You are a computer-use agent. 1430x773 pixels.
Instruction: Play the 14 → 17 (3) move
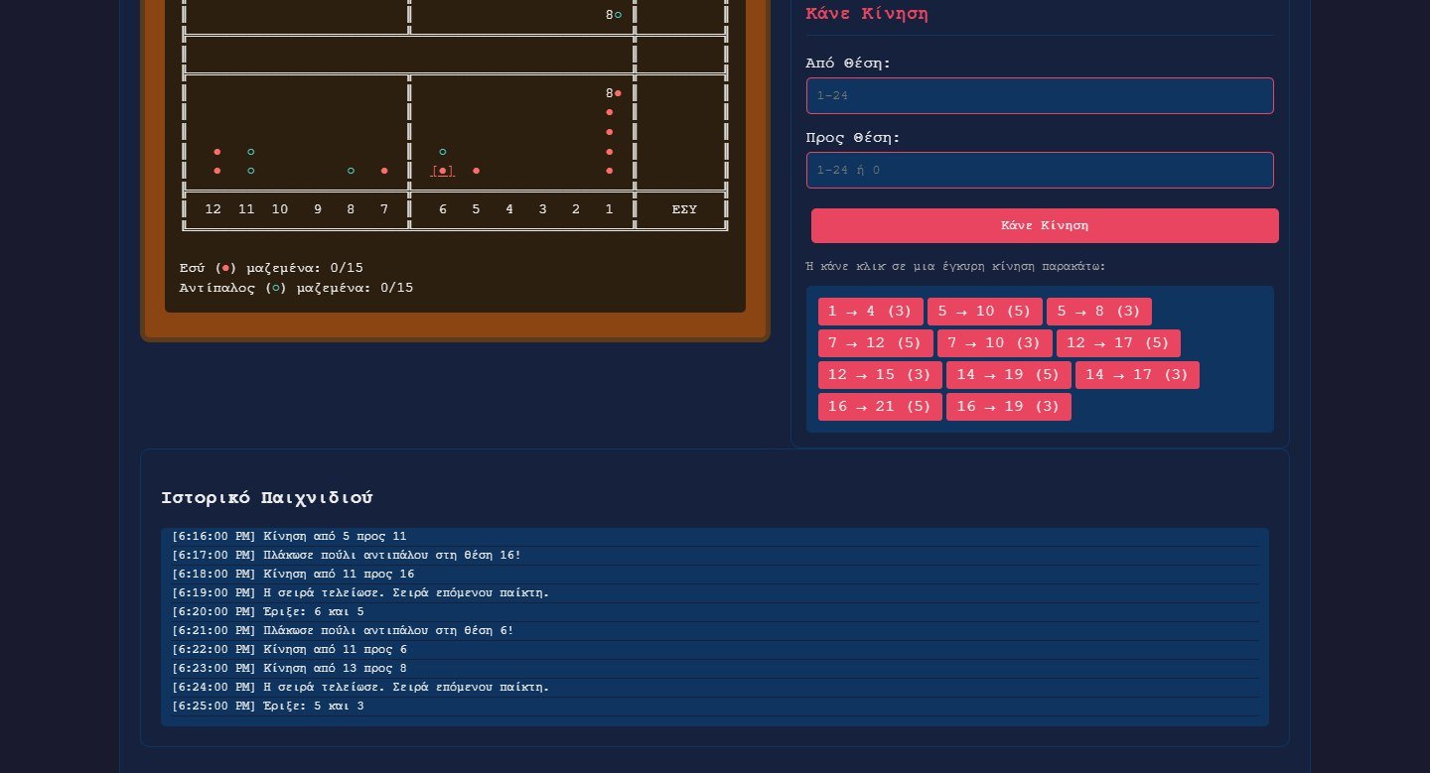[x=1137, y=375]
